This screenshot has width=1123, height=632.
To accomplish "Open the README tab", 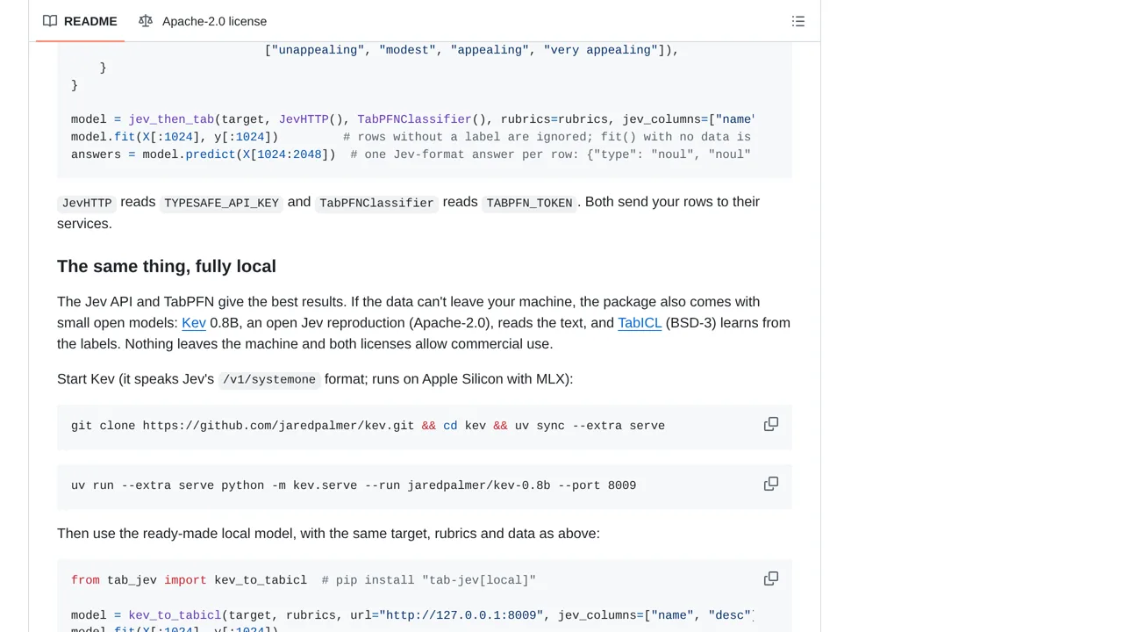I will 80,21.
